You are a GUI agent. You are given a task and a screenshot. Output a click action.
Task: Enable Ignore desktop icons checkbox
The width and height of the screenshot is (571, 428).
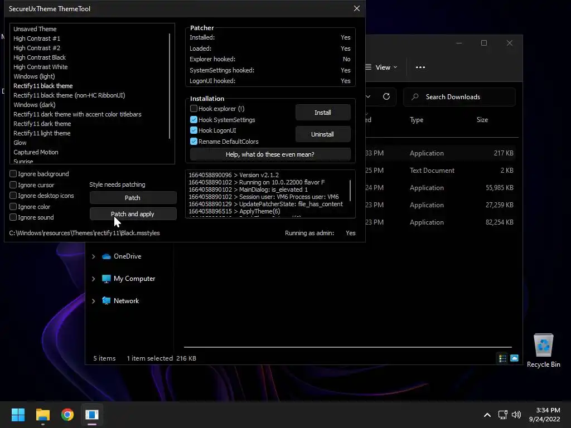coord(13,196)
